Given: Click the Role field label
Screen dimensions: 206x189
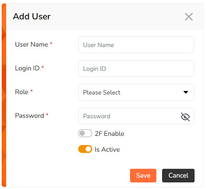Looking at the screenshot, I should tap(22, 92).
